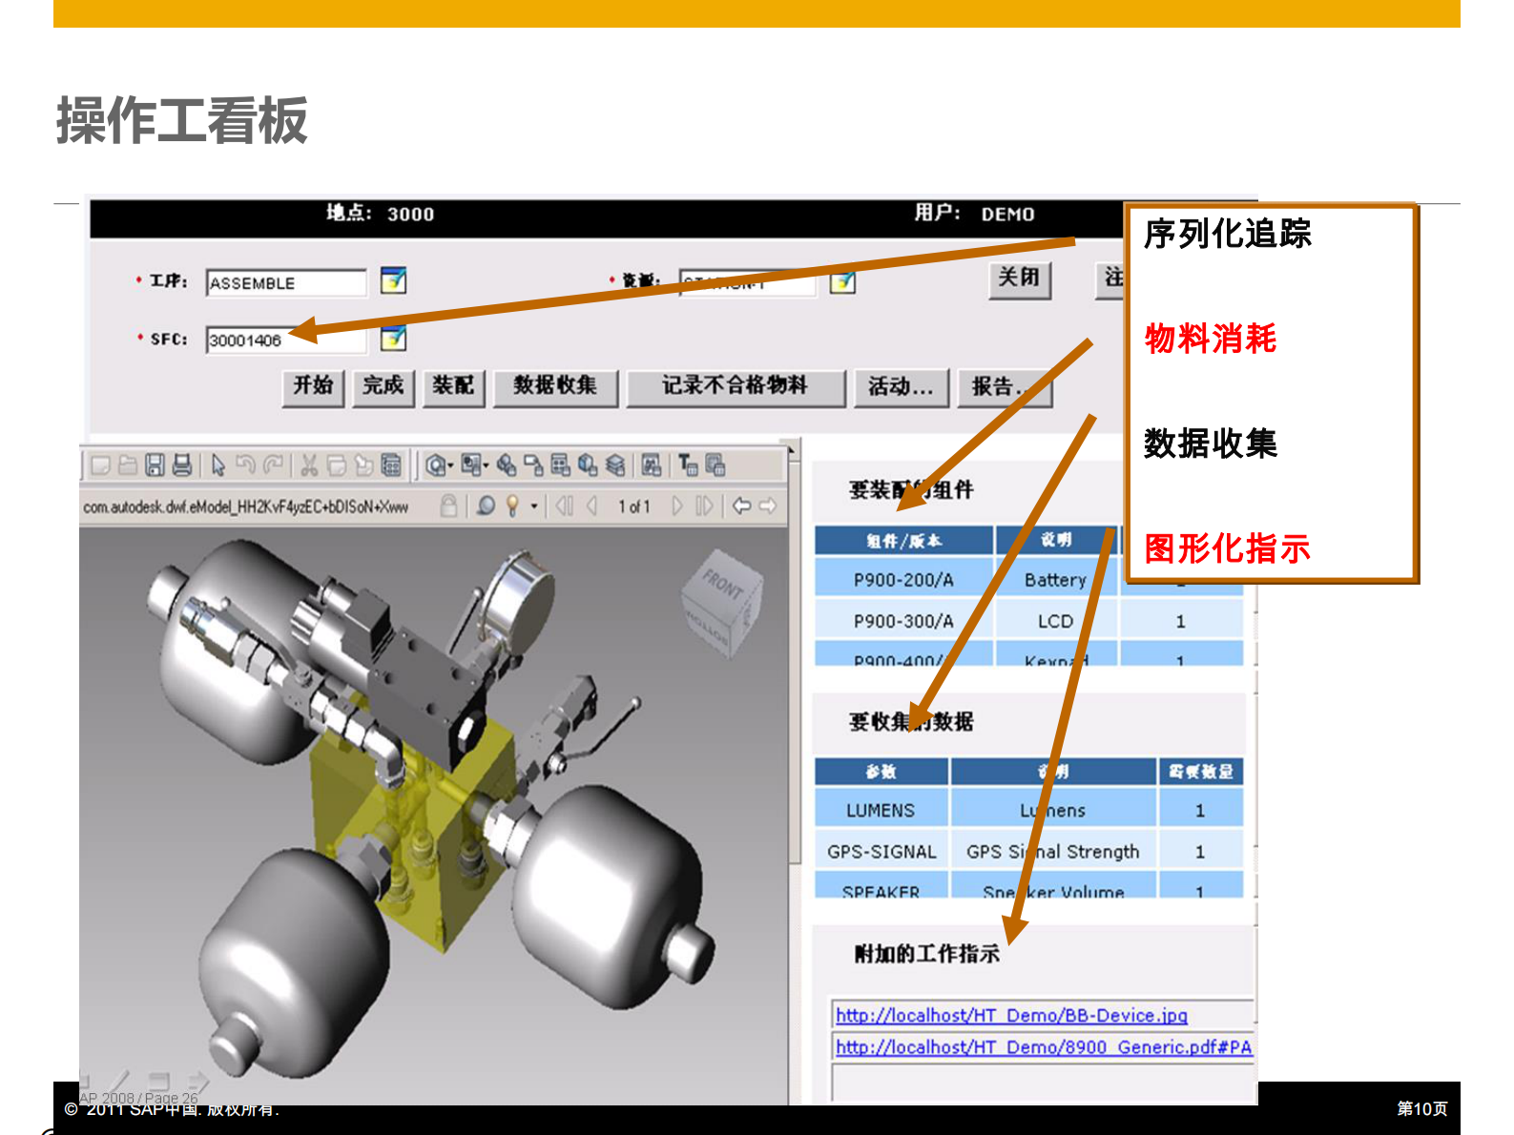The width and height of the screenshot is (1514, 1135).
Task: Open the dropdown arrow beside the light bulb icon
Action: [534, 506]
